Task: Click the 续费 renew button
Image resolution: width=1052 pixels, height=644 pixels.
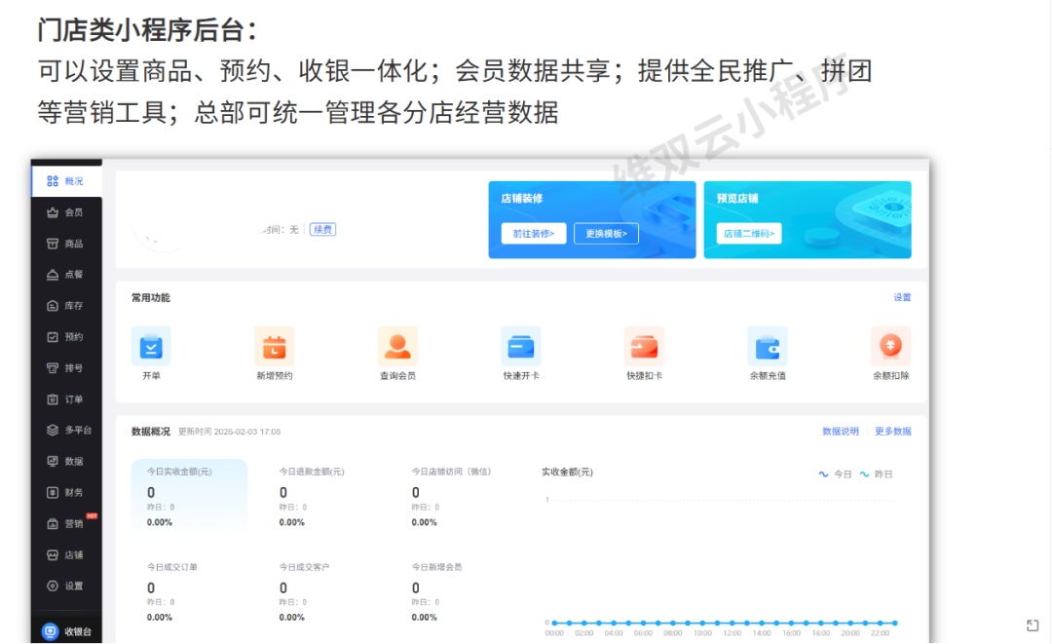Action: click(x=322, y=229)
